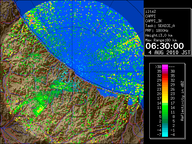Viewport: 192px width, 144px height.
Task: Select the 'Task: SEAICE_A' line
Action: coord(160,26)
